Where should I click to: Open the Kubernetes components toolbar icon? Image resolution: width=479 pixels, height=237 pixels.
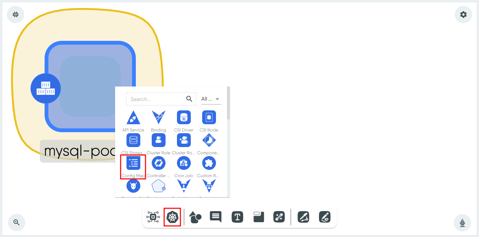pyautogui.click(x=172, y=217)
